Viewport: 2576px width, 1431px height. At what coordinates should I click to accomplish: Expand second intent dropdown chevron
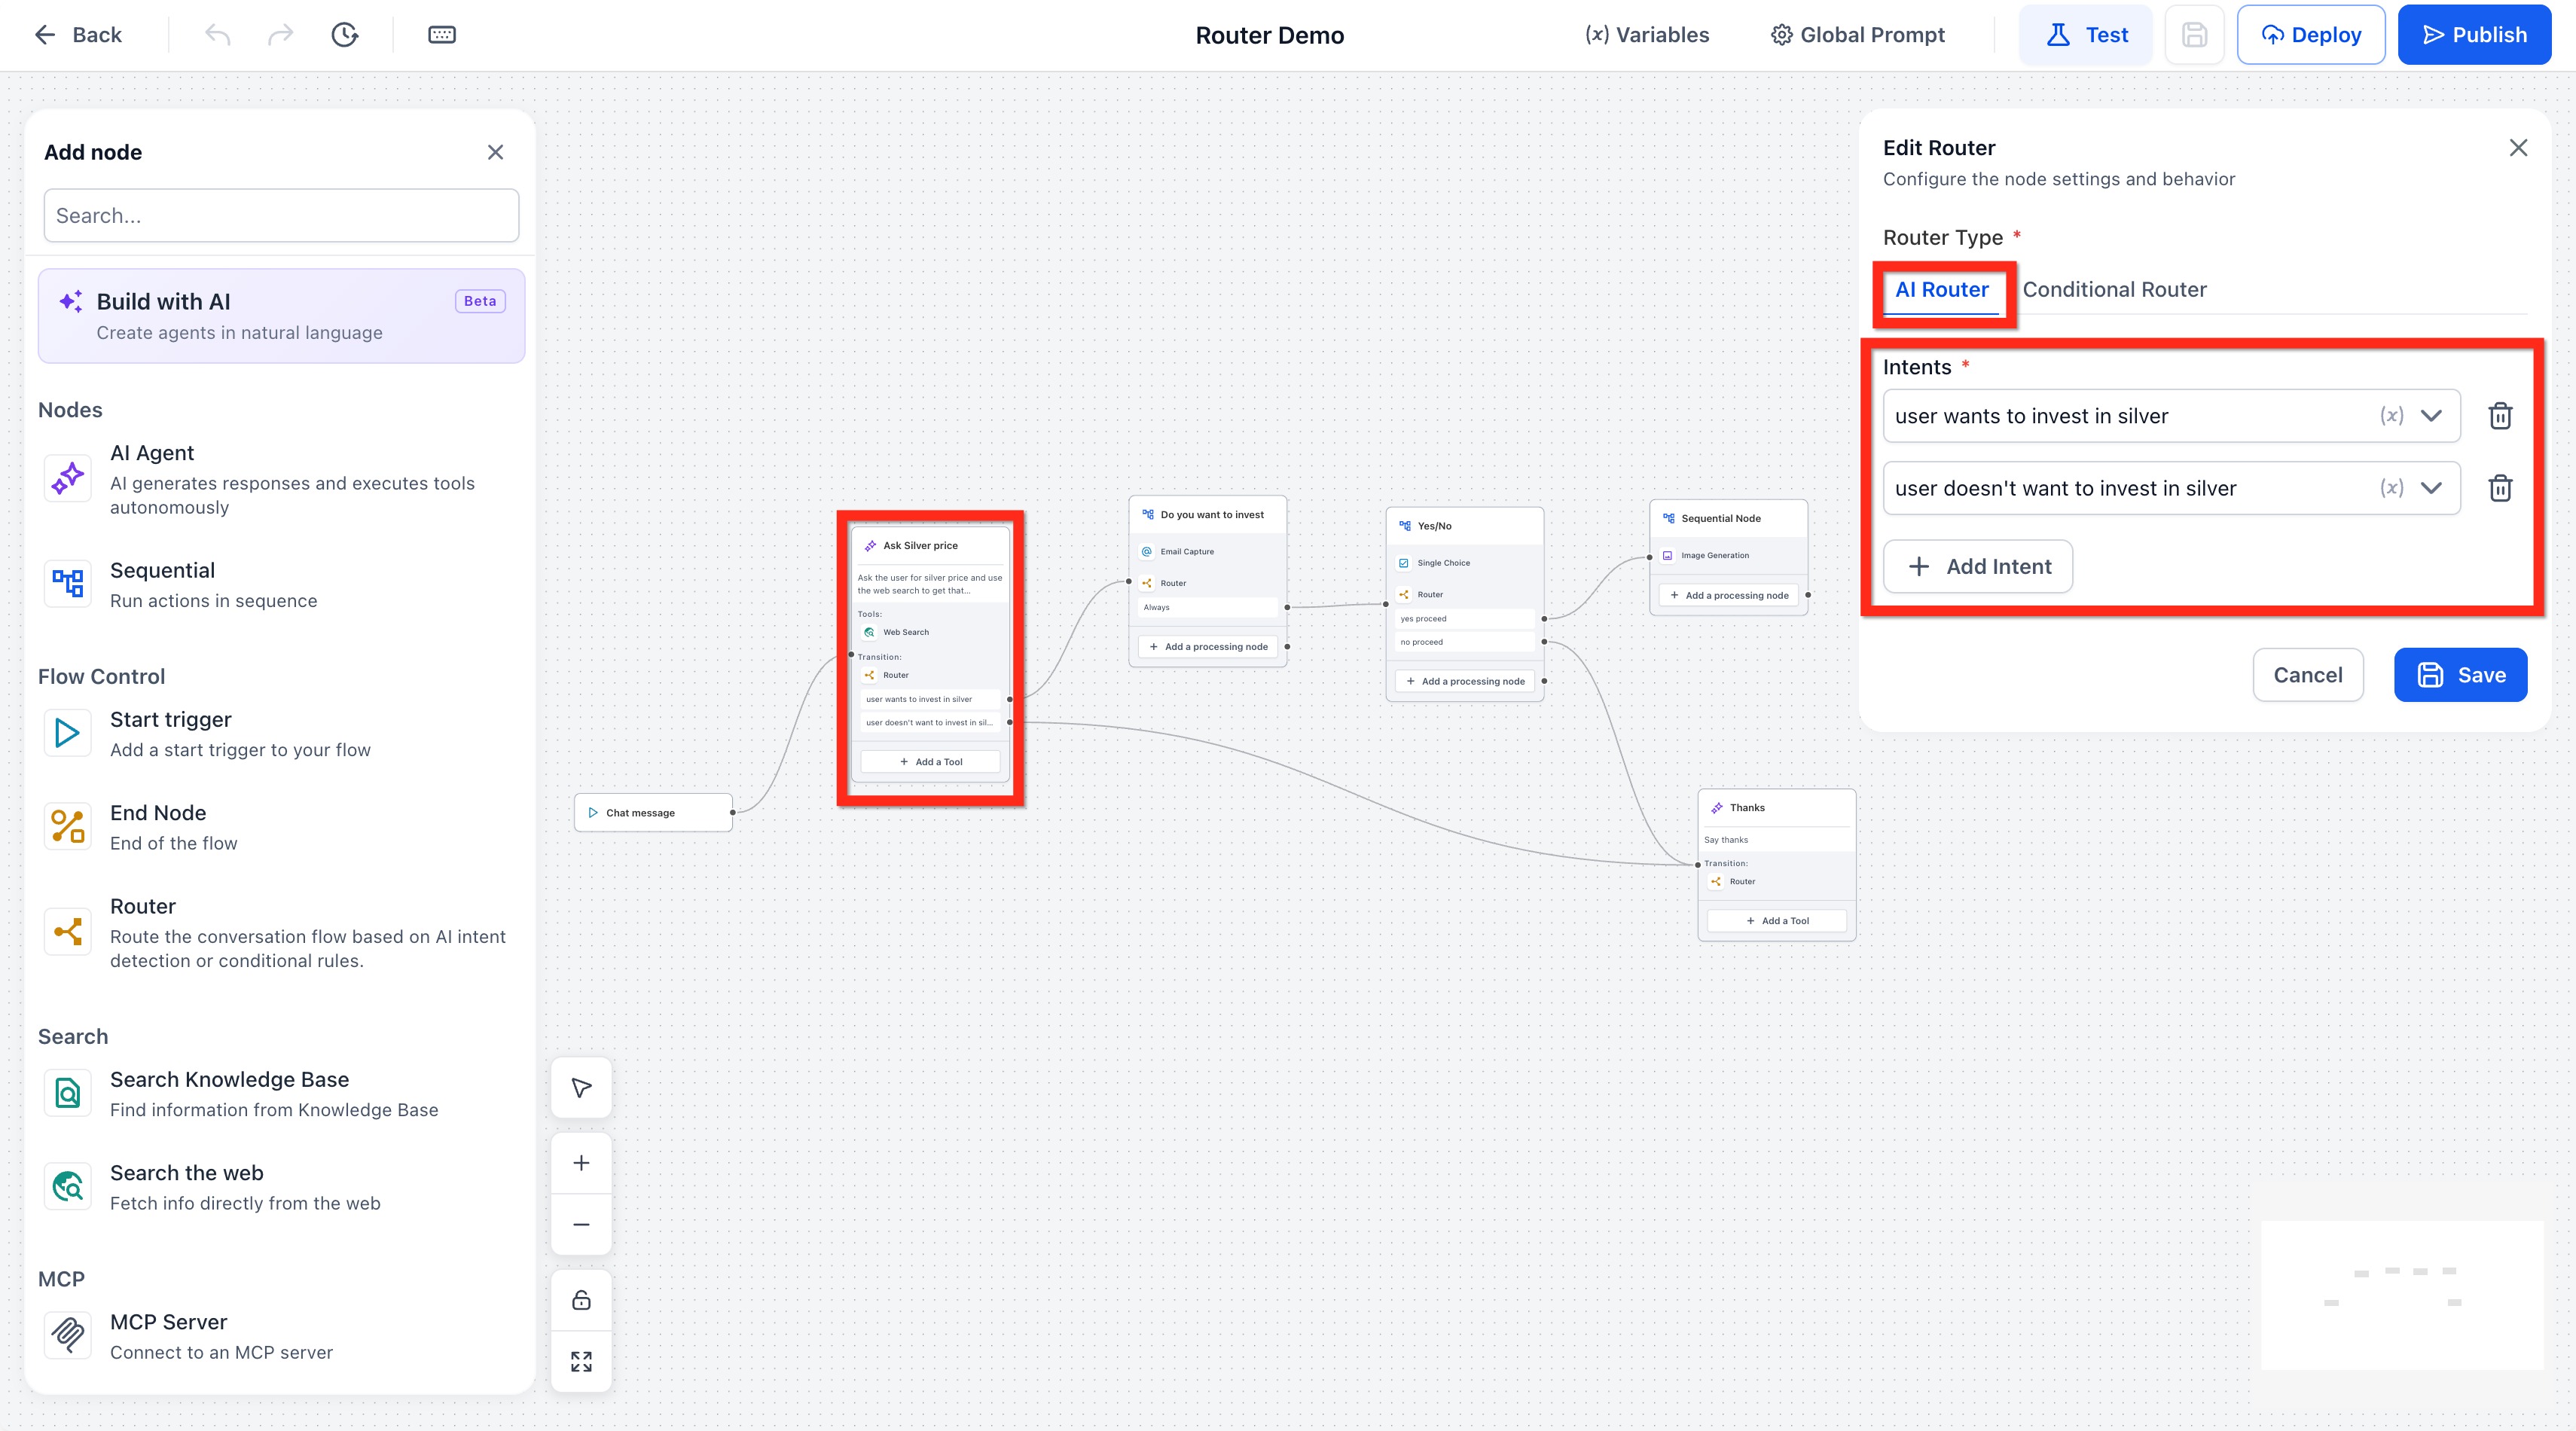2431,488
